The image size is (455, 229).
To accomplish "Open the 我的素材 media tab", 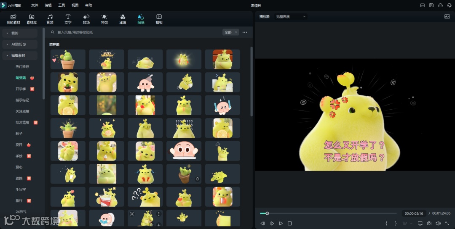I will point(13,19).
